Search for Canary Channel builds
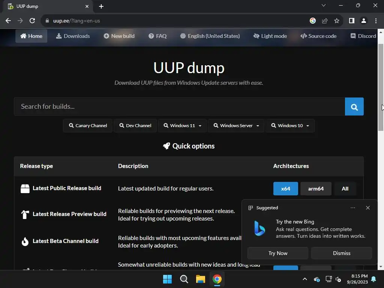The image size is (384, 288). [88, 126]
